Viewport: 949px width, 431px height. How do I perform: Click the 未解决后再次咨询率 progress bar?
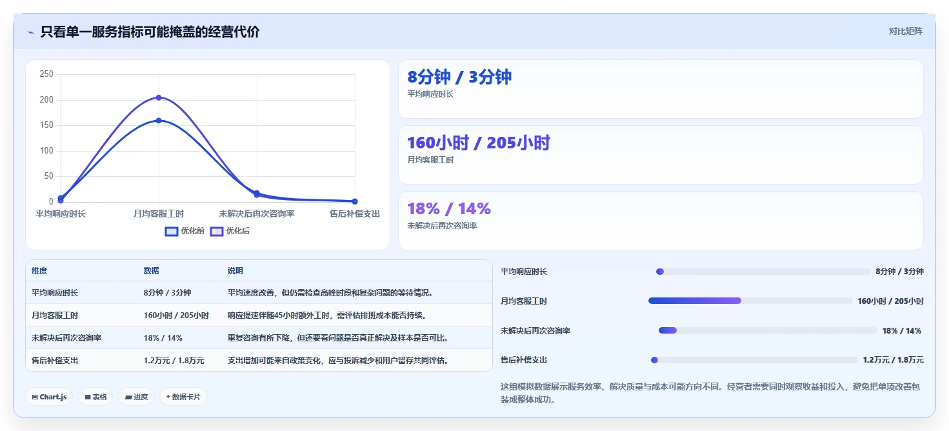click(768, 330)
